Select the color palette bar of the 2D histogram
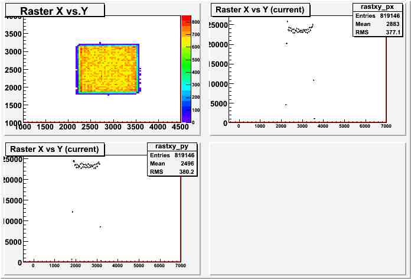The image size is (411, 279). (187, 69)
